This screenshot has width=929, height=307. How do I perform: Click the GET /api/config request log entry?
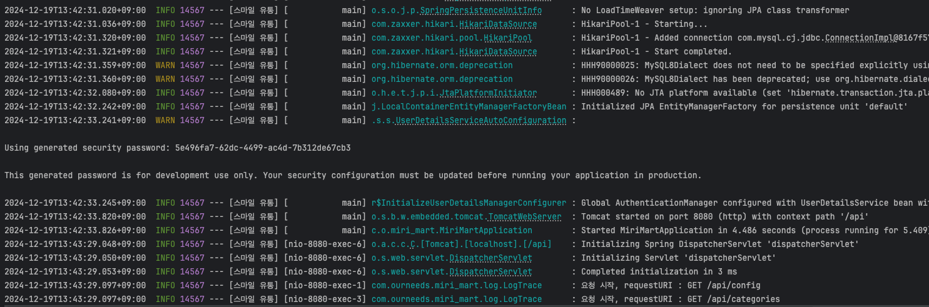[676, 286]
